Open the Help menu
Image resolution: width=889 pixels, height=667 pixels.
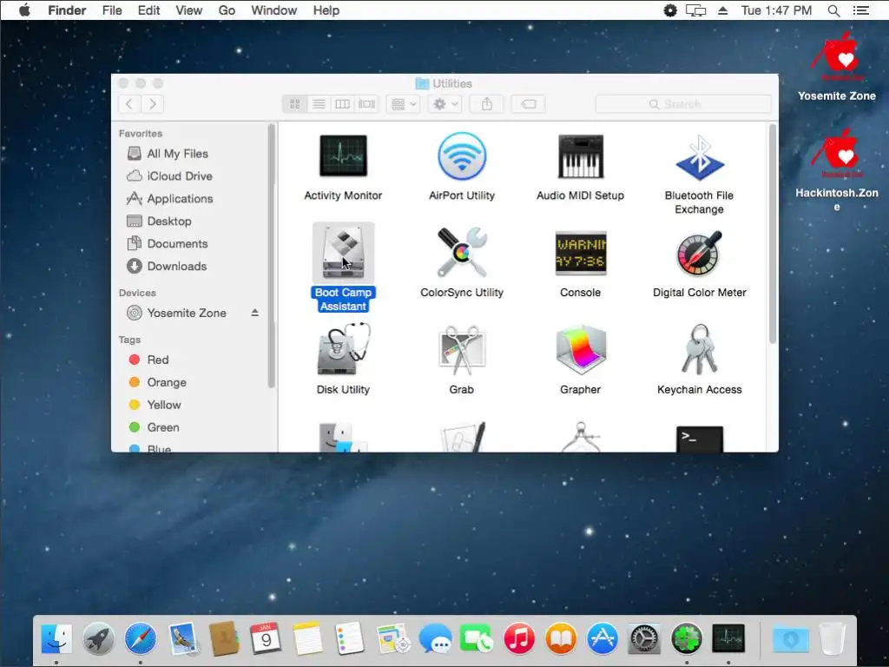(326, 10)
